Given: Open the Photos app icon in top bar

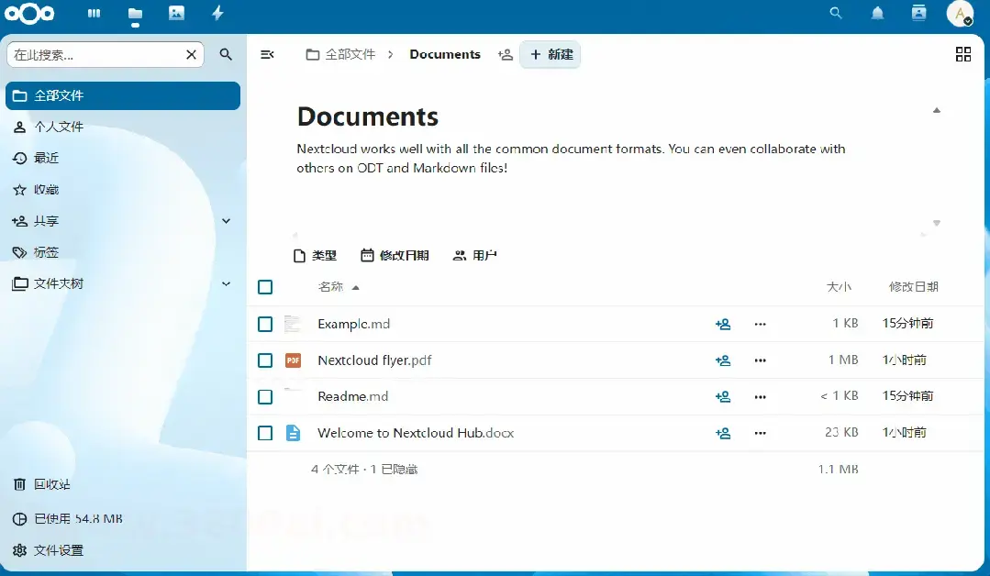Looking at the screenshot, I should click(x=176, y=13).
